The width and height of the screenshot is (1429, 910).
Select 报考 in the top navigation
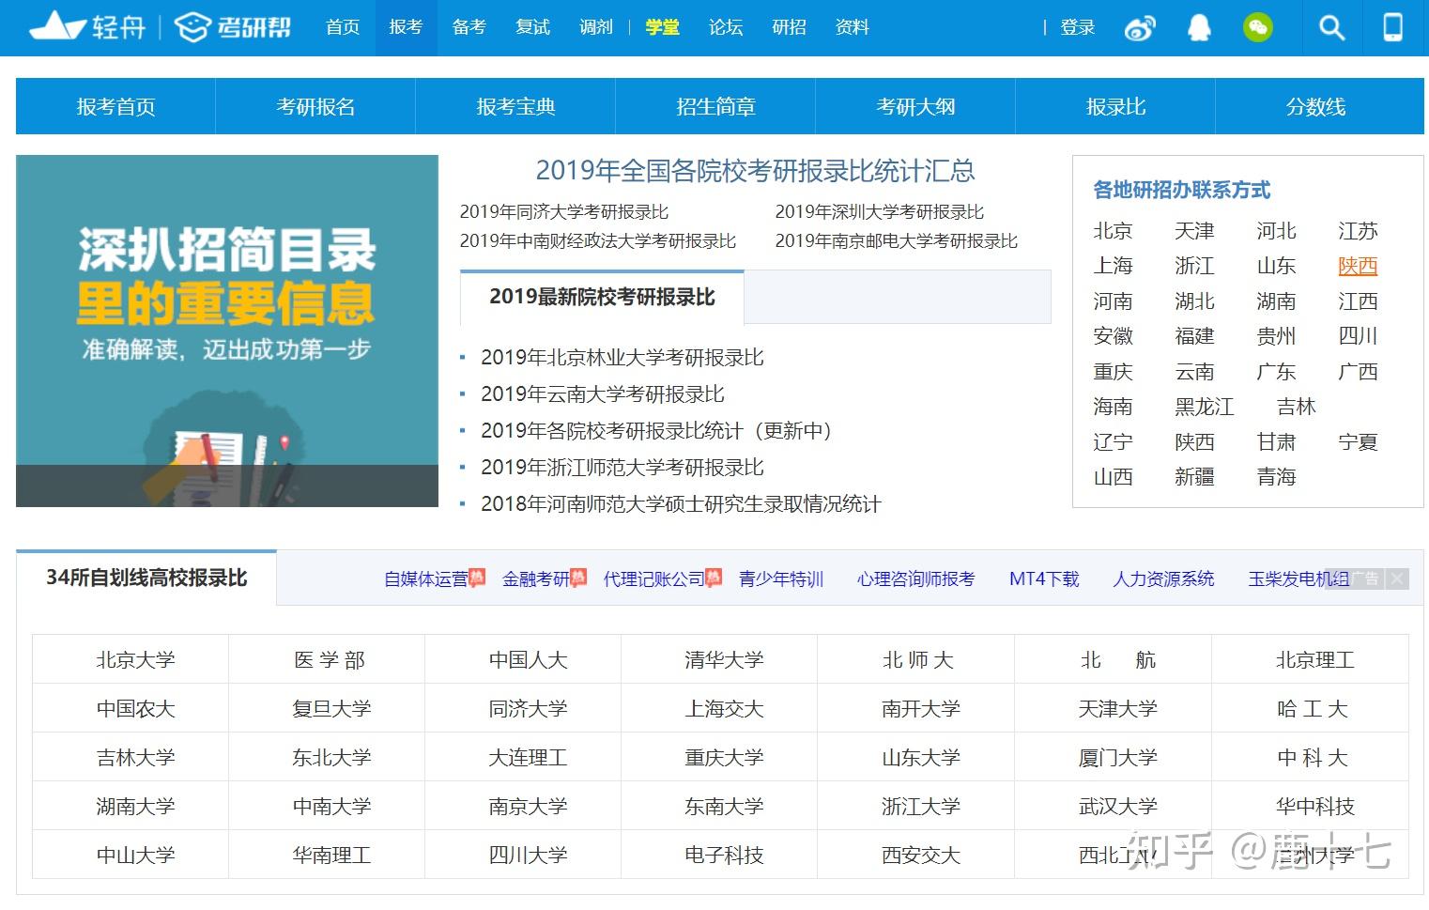point(406,27)
